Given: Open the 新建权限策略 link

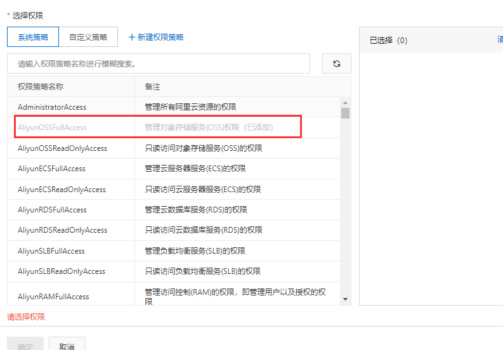Looking at the screenshot, I should click(156, 37).
